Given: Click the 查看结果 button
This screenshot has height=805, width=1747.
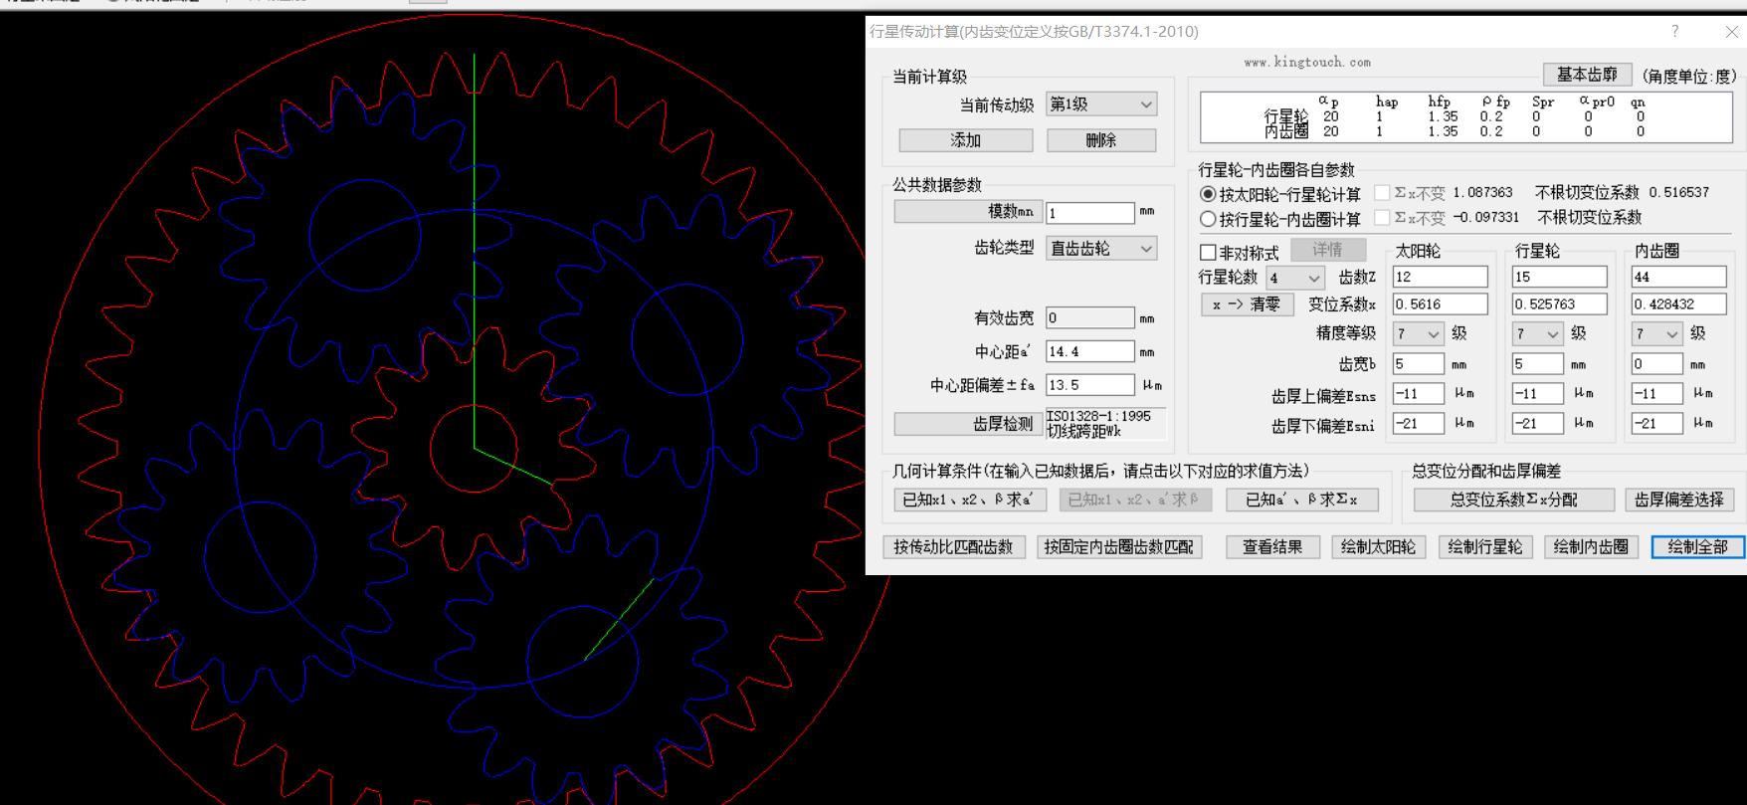Looking at the screenshot, I should pos(1272,546).
